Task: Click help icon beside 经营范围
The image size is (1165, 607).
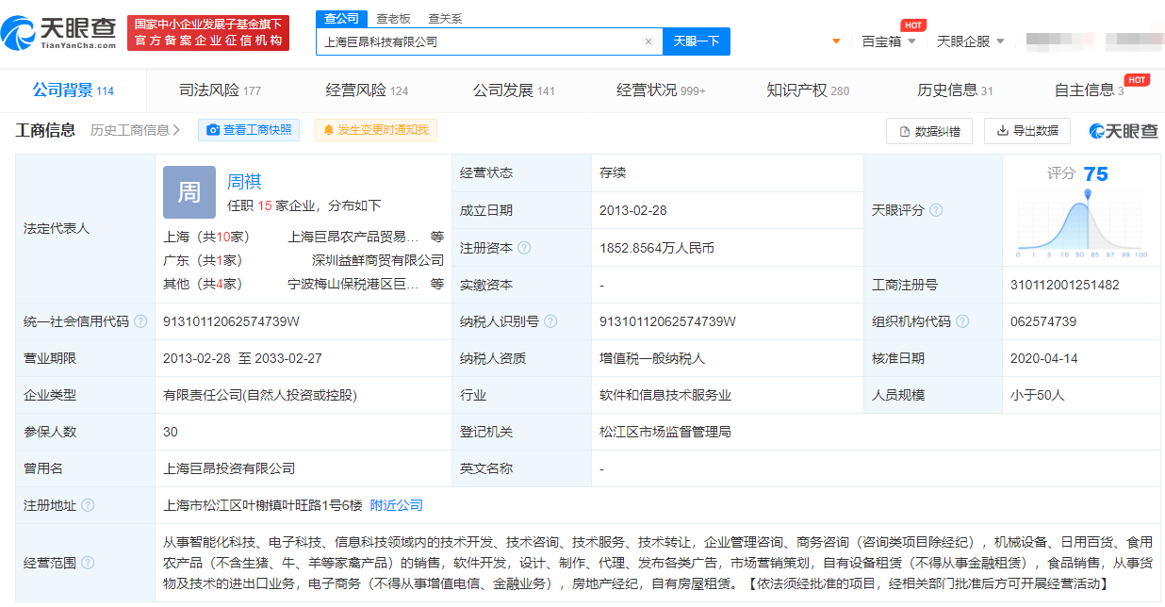Action: click(88, 563)
